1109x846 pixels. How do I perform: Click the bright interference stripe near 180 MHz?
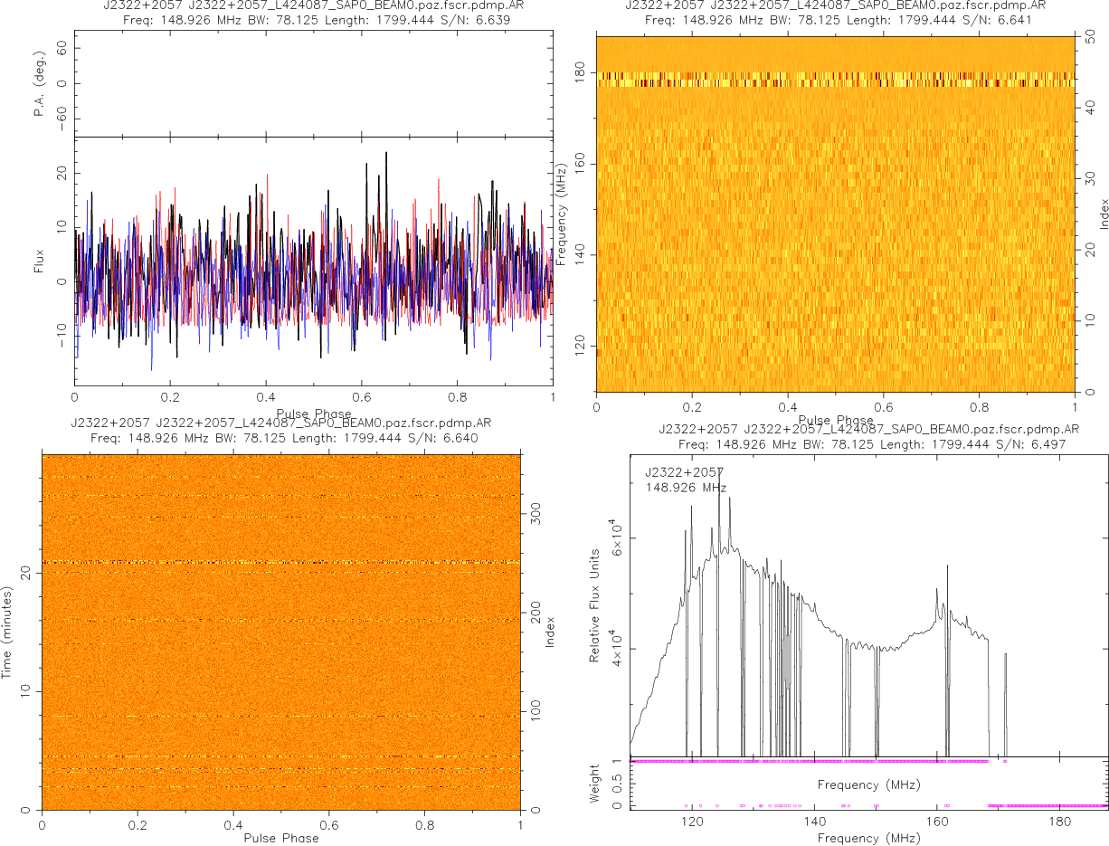pyautogui.click(x=835, y=80)
